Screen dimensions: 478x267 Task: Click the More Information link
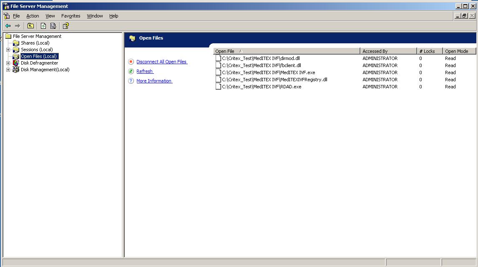[154, 81]
